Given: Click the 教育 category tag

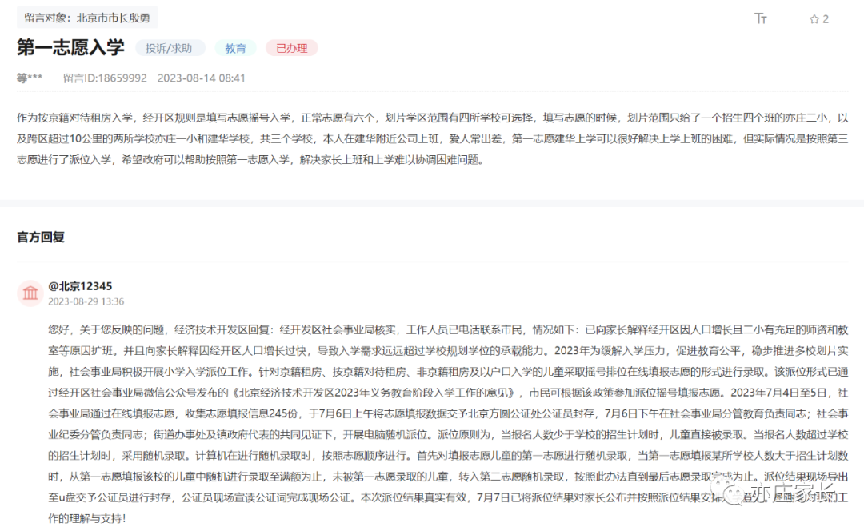Looking at the screenshot, I should 235,49.
